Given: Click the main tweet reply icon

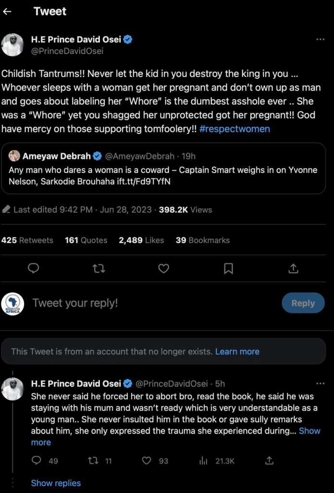Looking at the screenshot, I should (33, 268).
